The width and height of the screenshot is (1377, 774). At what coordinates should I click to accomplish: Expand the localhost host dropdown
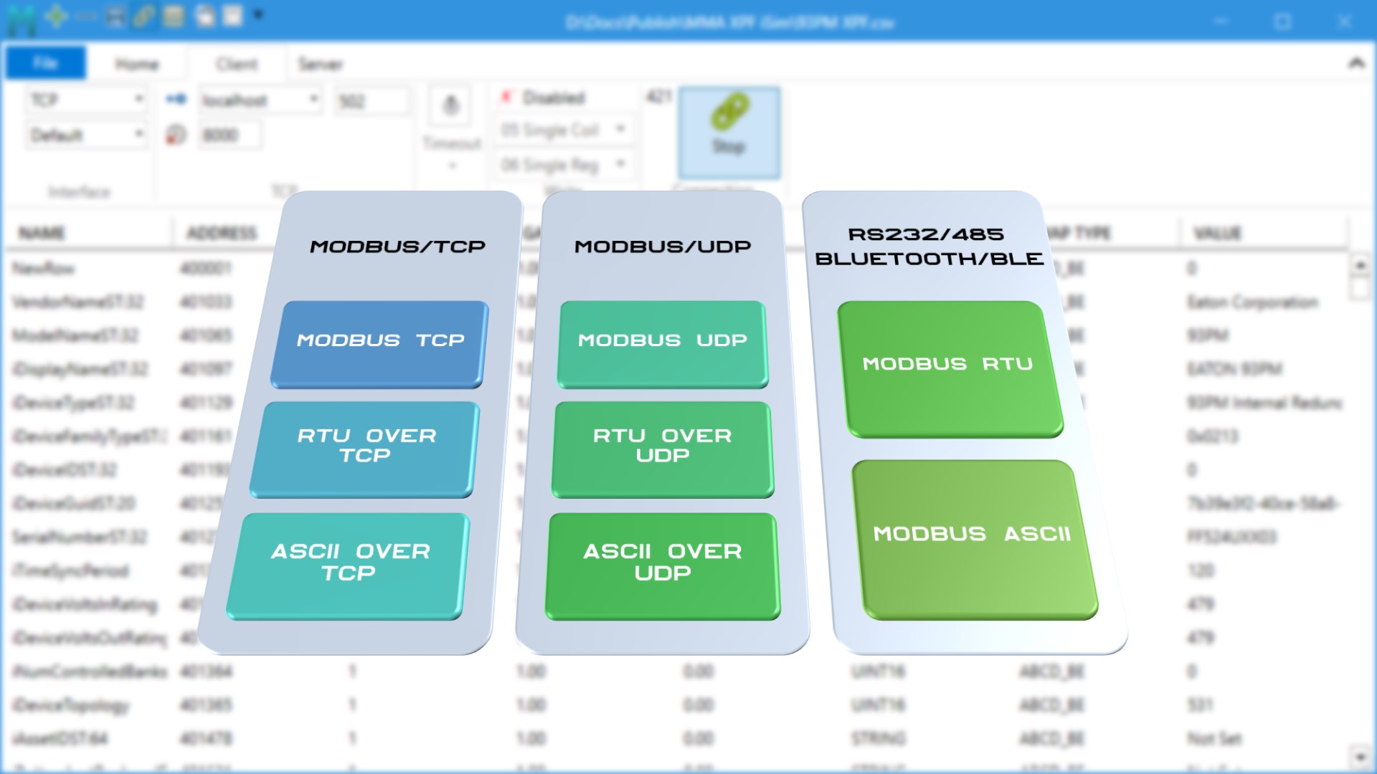[313, 99]
